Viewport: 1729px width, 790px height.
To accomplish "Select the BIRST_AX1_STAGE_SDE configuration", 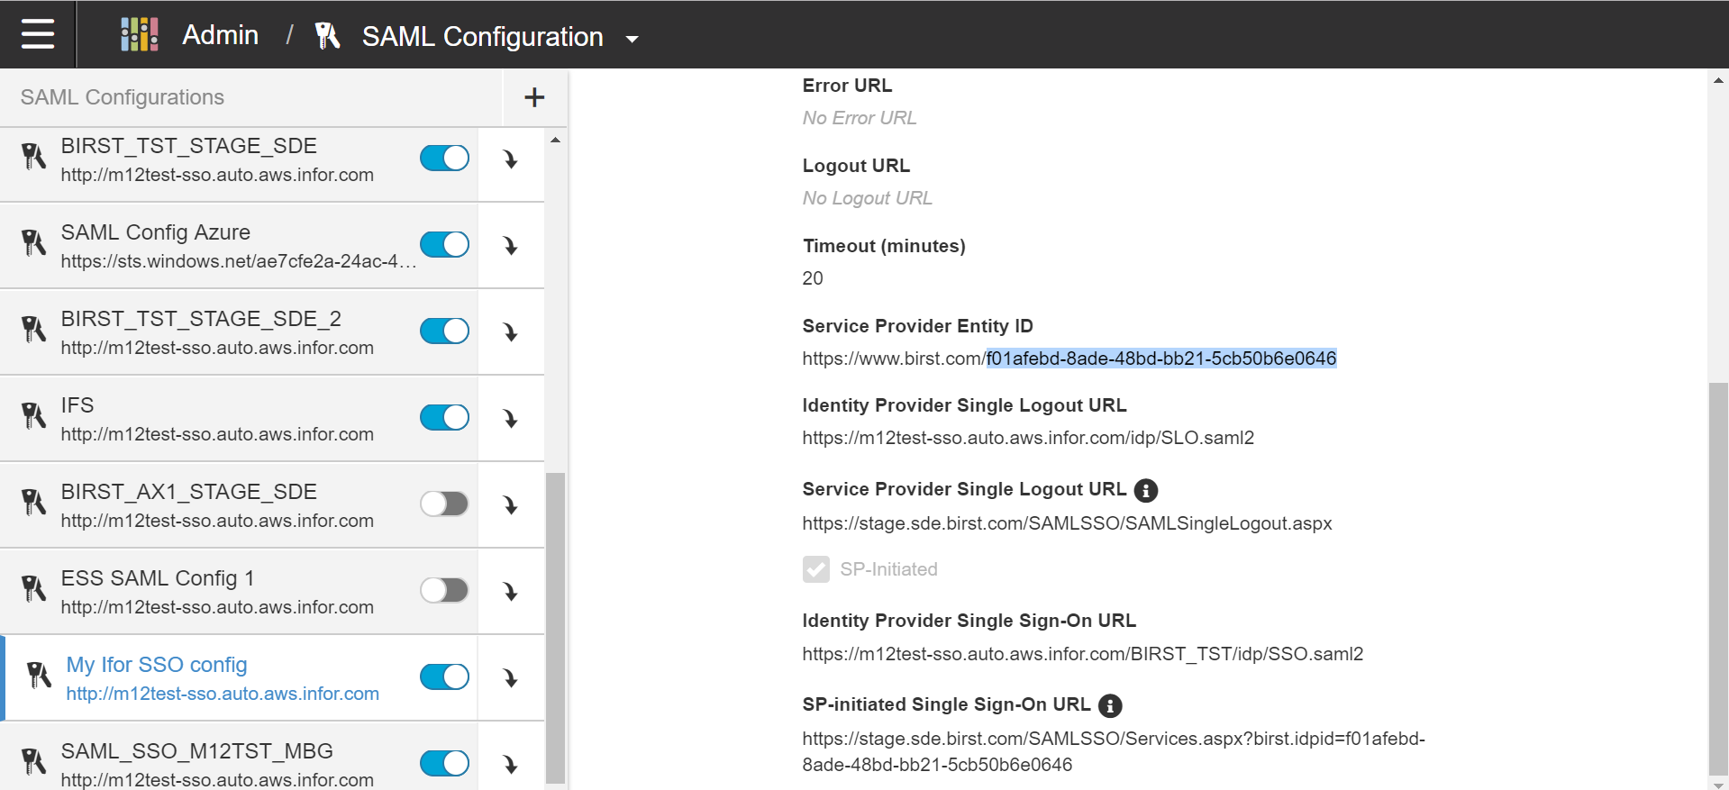I will (x=239, y=505).
